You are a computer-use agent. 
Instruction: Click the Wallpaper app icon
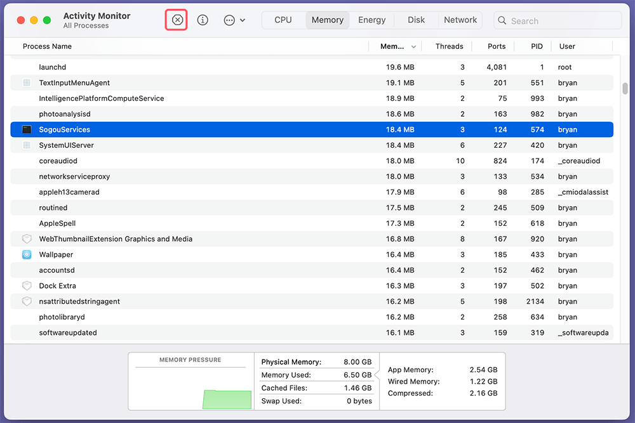(x=25, y=254)
